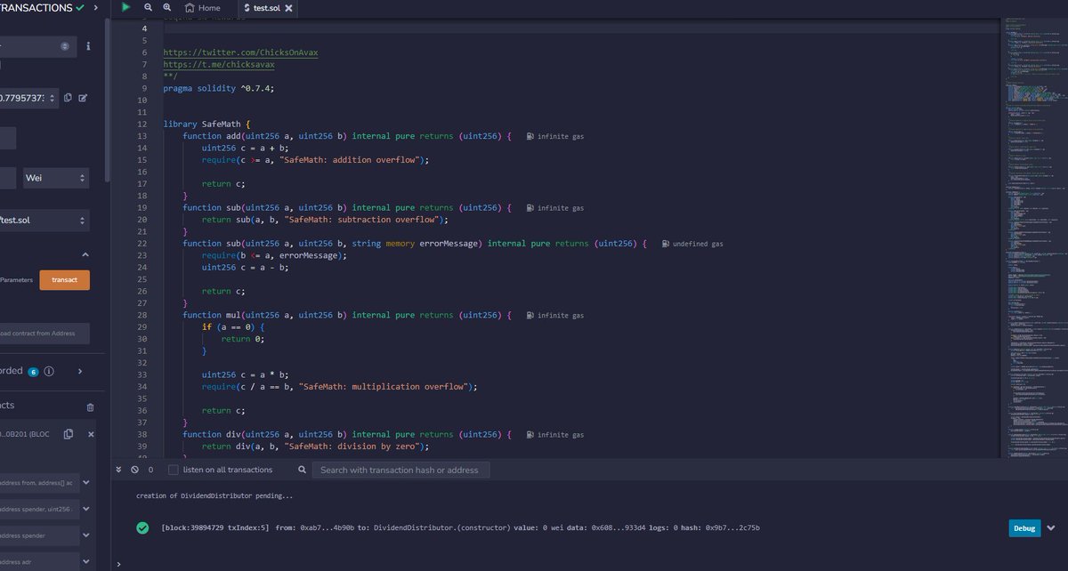Click the transaction hash search field
Viewport: 1068px width, 571px height.
pyautogui.click(x=400, y=470)
